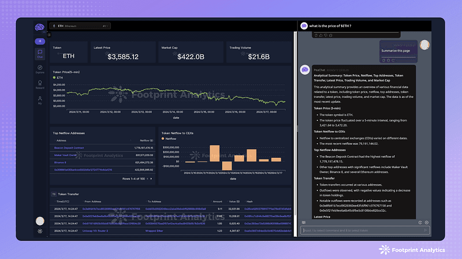Image resolution: width=462 pixels, height=259 pixels.
Task: Regenerate the 'Summarize this page' request
Action: coord(393,60)
